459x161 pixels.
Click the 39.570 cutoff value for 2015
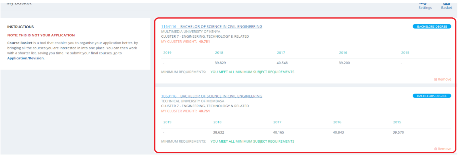(x=398, y=132)
